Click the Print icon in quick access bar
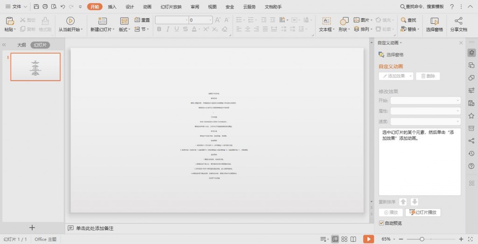Screen dimensions: 478x244 point(45,7)
